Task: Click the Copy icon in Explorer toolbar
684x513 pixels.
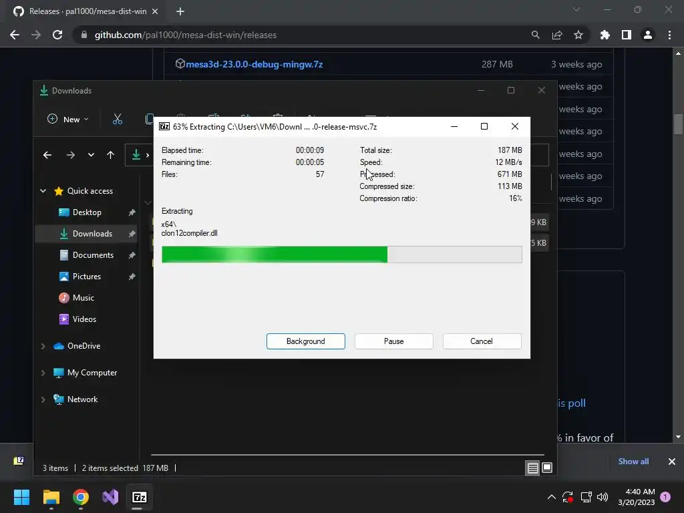Action: coord(150,119)
